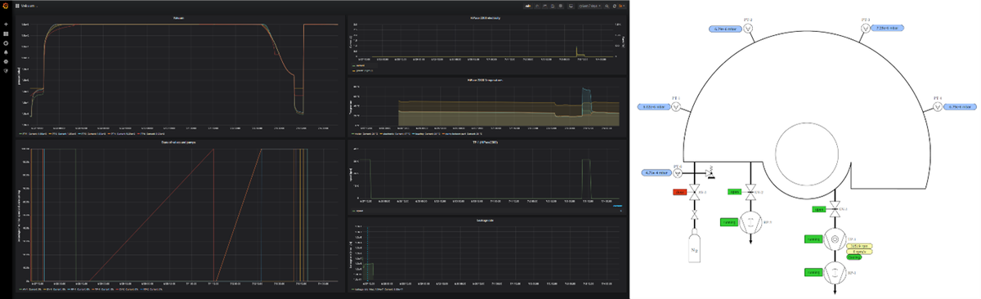Click the Save dashboard icon
The width and height of the screenshot is (981, 299).
coord(553,6)
